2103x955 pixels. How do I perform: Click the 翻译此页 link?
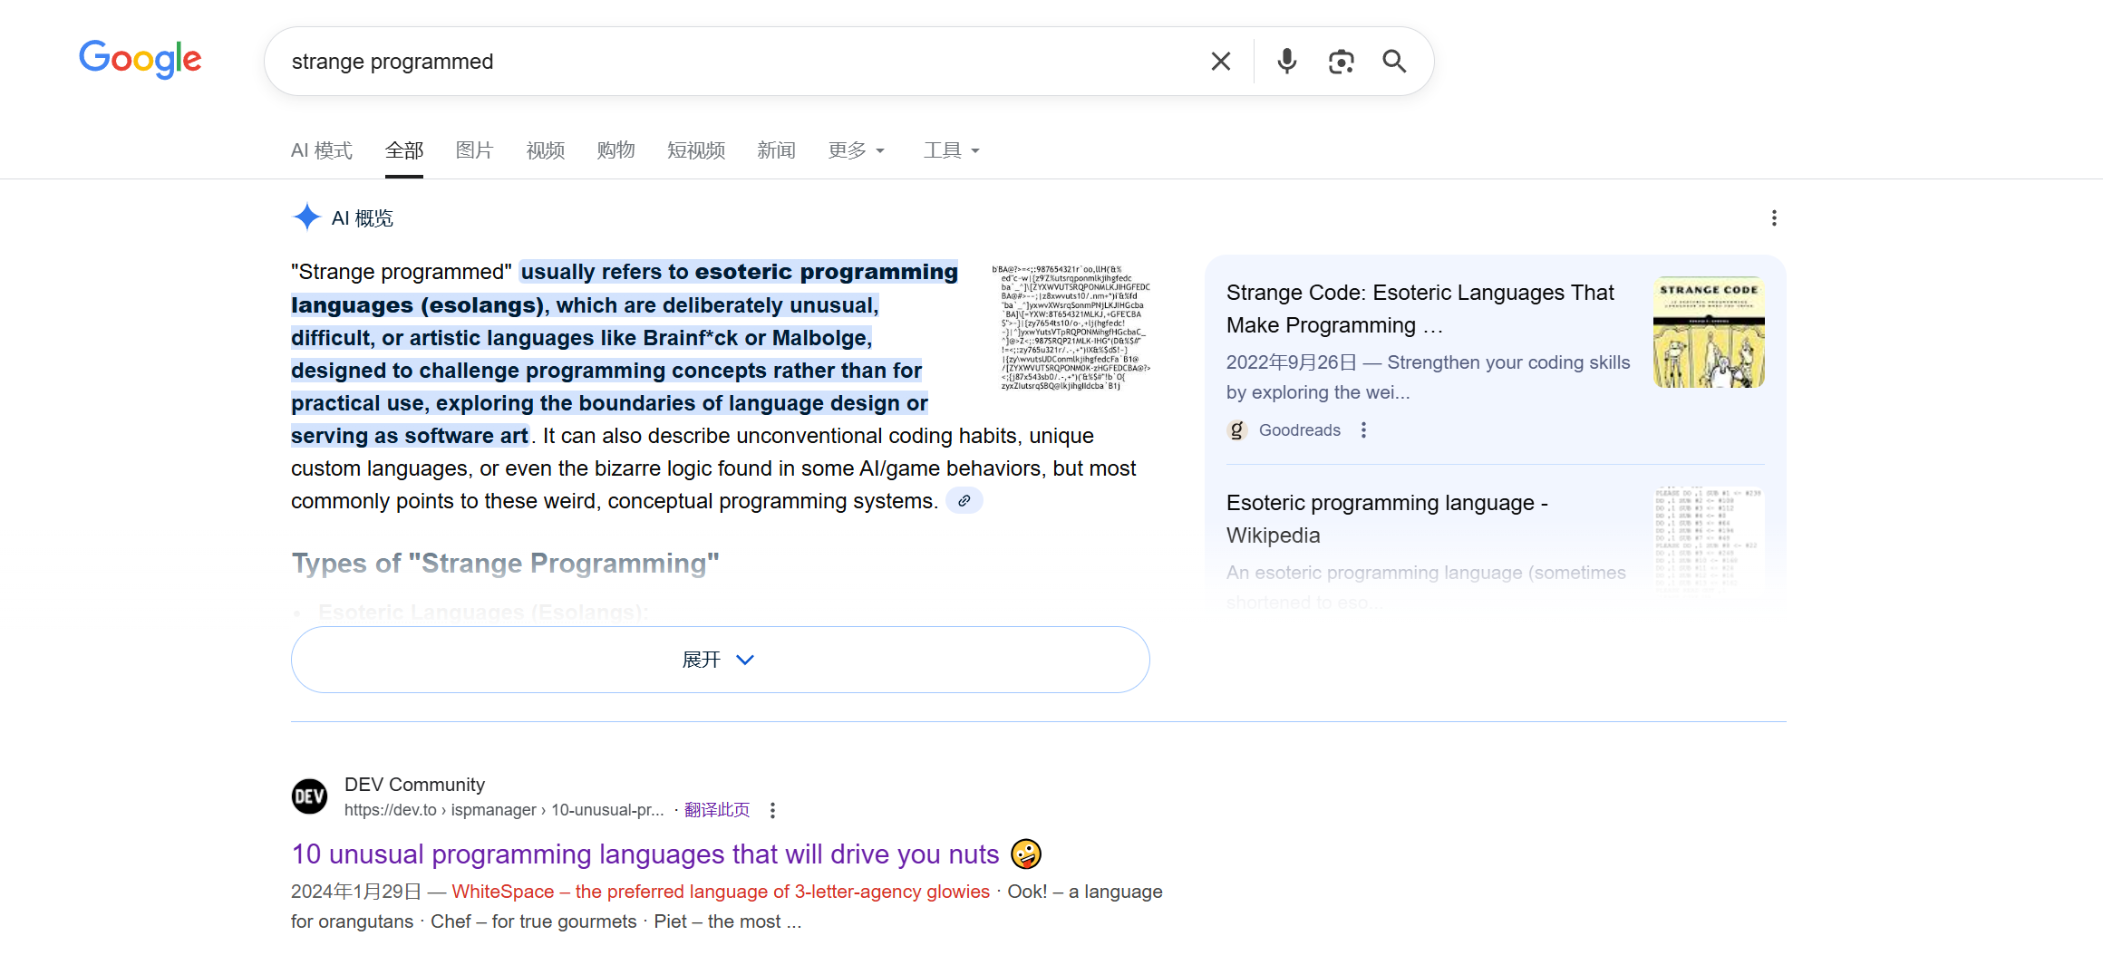pyautogui.click(x=716, y=810)
